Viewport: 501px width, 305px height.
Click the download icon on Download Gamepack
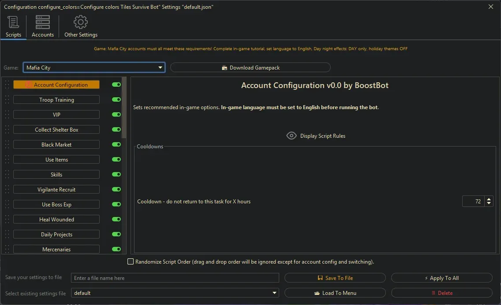[x=224, y=67]
